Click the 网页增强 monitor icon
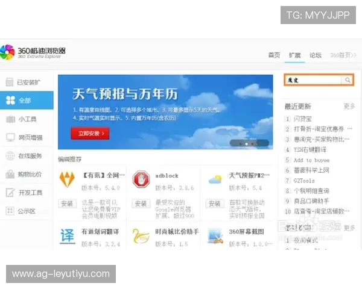Viewport: 362px width, 289px height. (x=10, y=137)
